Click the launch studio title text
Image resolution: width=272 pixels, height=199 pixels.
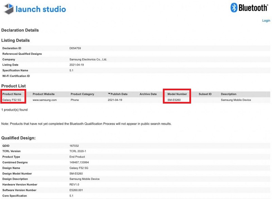click(x=41, y=9)
